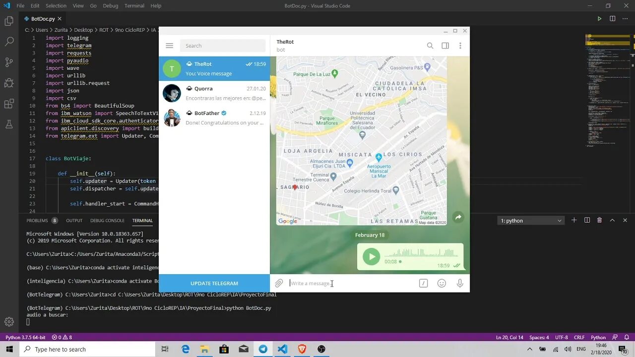Click UPDATE TELEGRAM button
Viewport: 635px width, 357px height.
point(214,283)
